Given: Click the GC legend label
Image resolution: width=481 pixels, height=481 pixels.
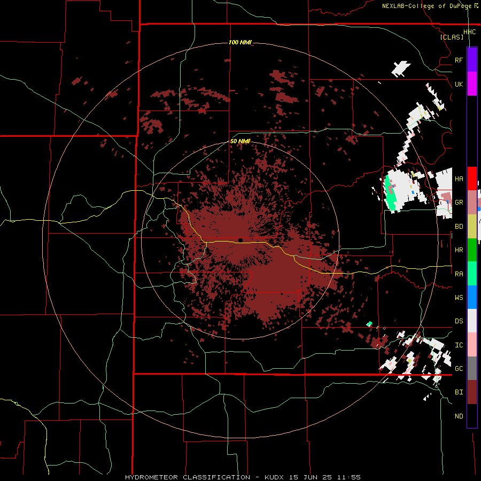Looking at the screenshot, I should pyautogui.click(x=459, y=369).
